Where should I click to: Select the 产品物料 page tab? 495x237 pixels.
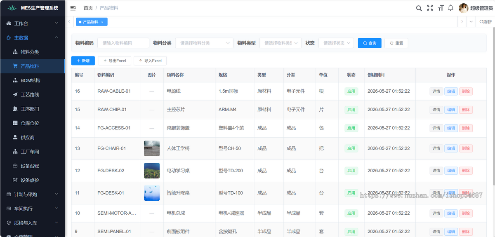pyautogui.click(x=91, y=22)
